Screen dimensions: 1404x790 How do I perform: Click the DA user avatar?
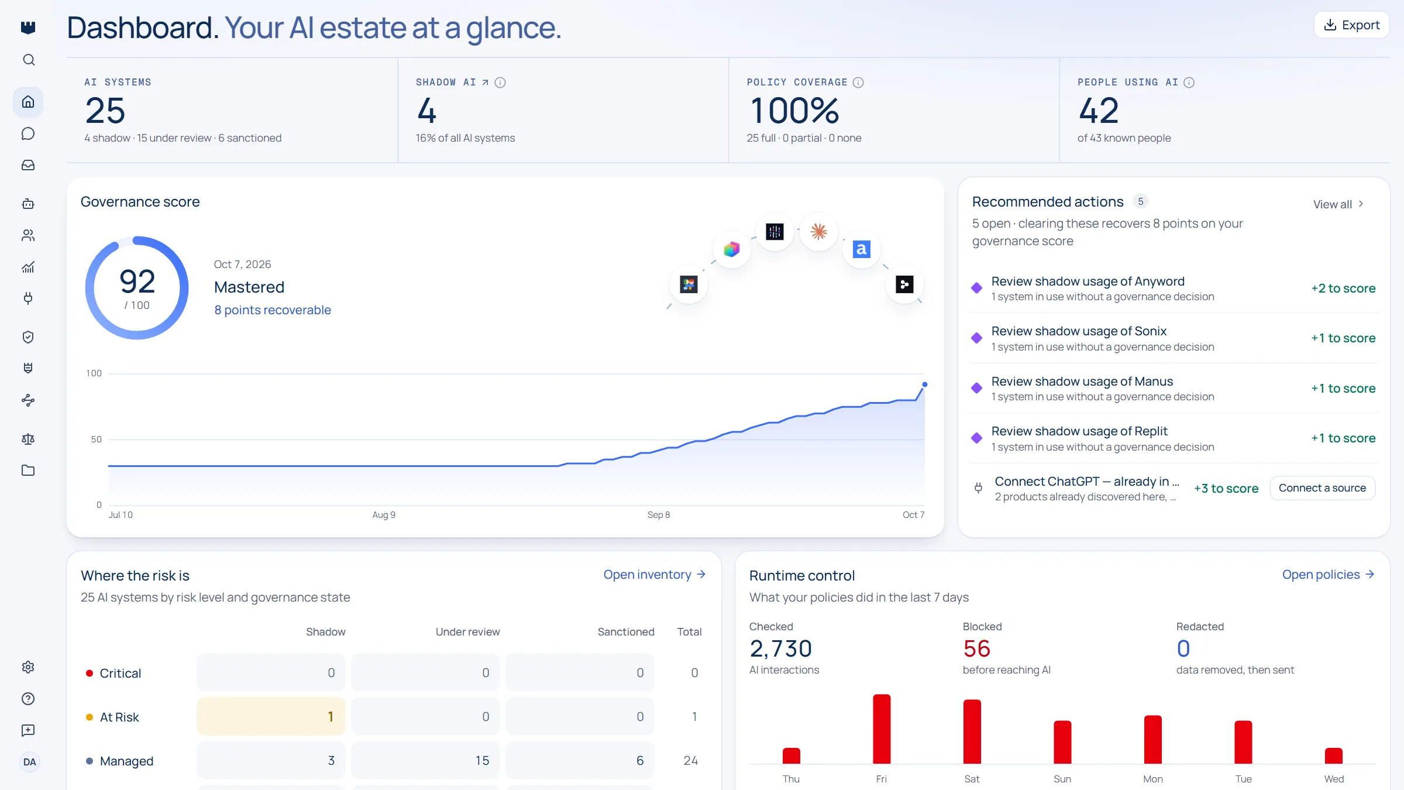pos(29,762)
